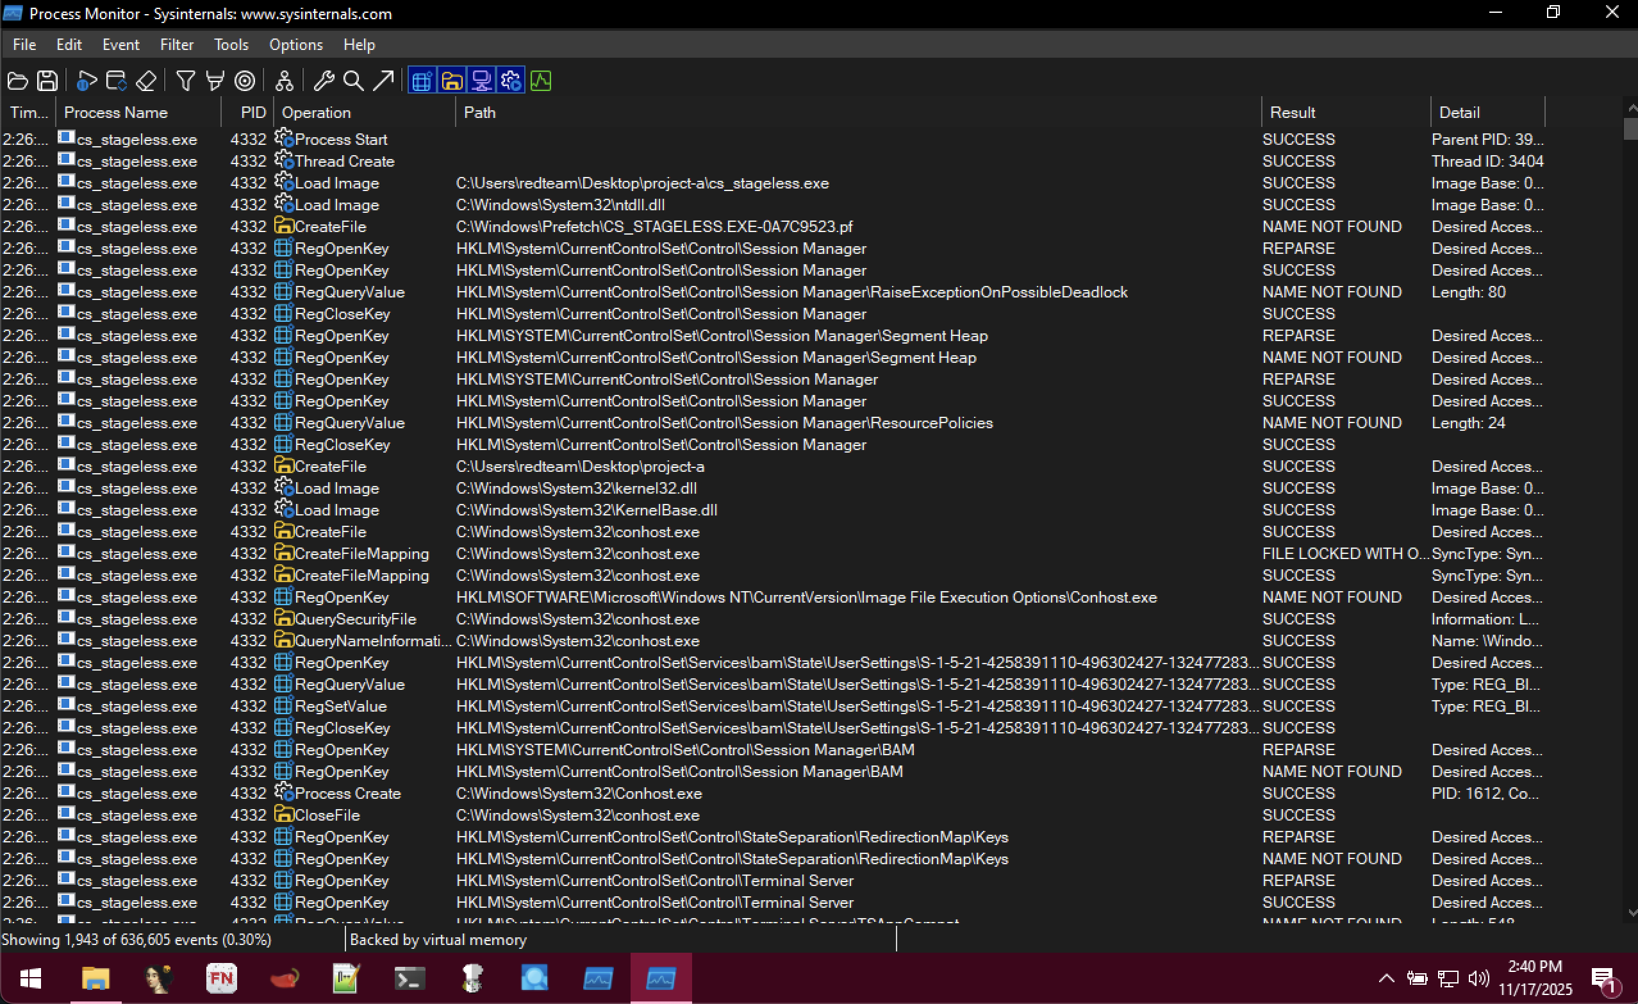
Task: Click the wrench tools toolbar icon
Action: [324, 81]
